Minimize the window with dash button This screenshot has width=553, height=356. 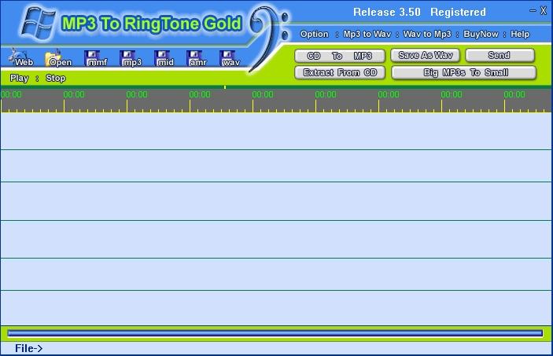click(533, 11)
